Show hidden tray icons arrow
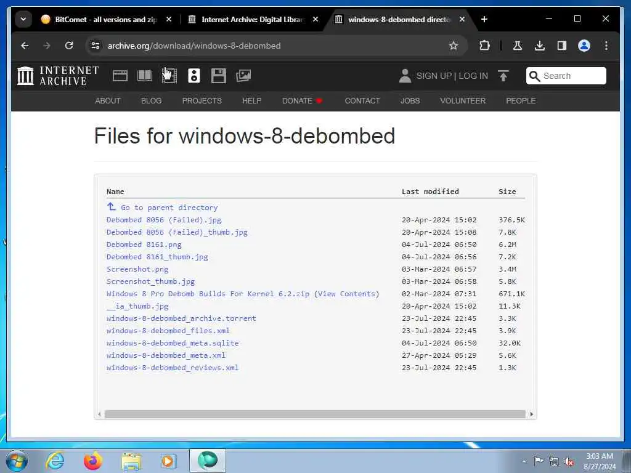The image size is (631, 473). (524, 461)
